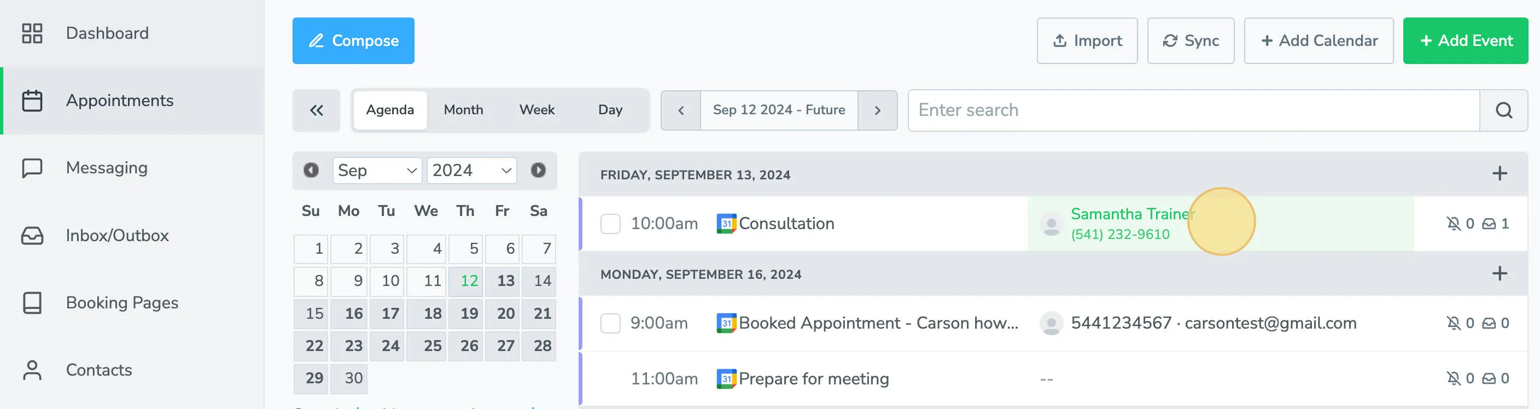Check the checkbox for the 10:00am Consultation

pos(610,223)
